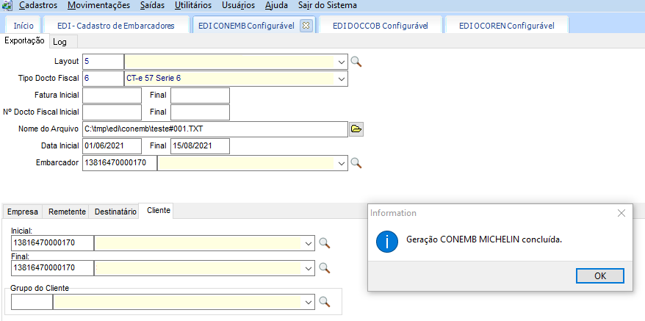
Task: Switch to the Log tab
Action: point(60,42)
